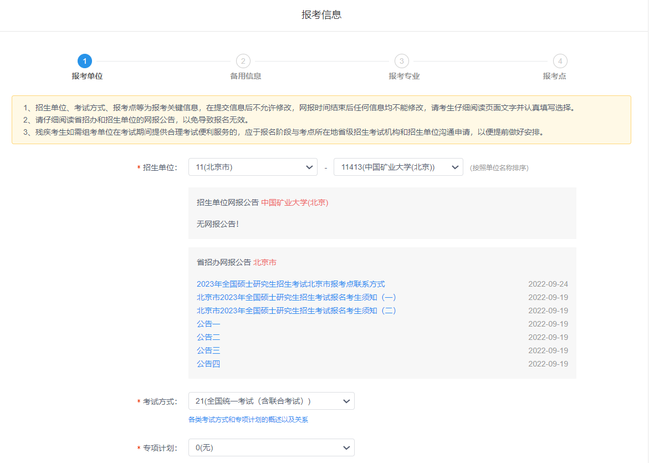
Task: Click step 3 circle icon 报考专业
Action: (x=402, y=61)
